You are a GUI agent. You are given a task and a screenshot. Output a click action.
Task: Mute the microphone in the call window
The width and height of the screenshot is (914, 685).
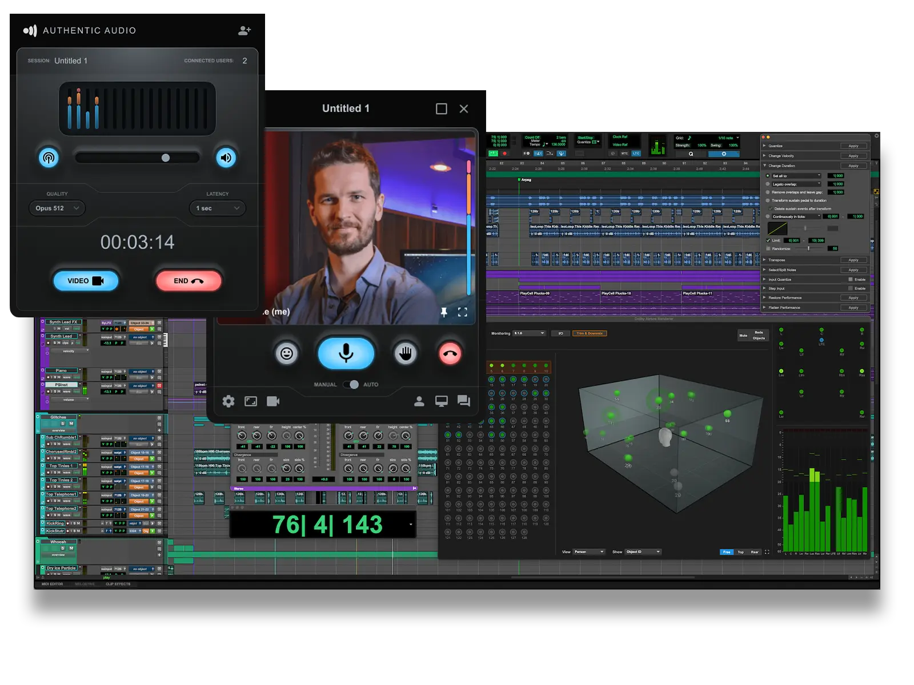coord(345,353)
